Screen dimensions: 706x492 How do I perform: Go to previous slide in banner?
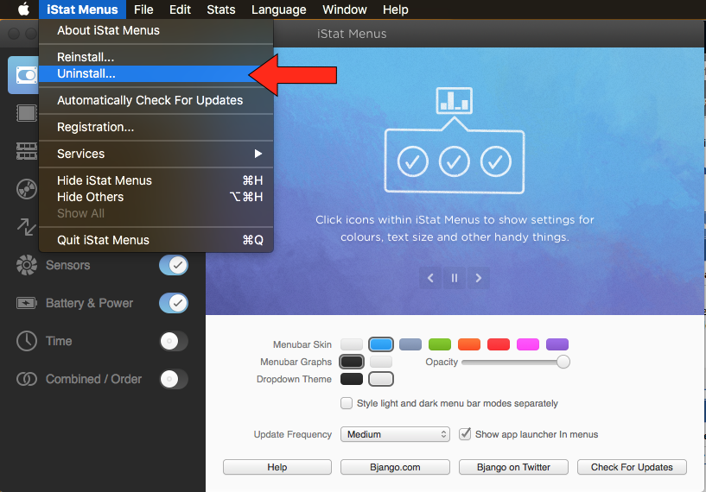[x=430, y=278]
